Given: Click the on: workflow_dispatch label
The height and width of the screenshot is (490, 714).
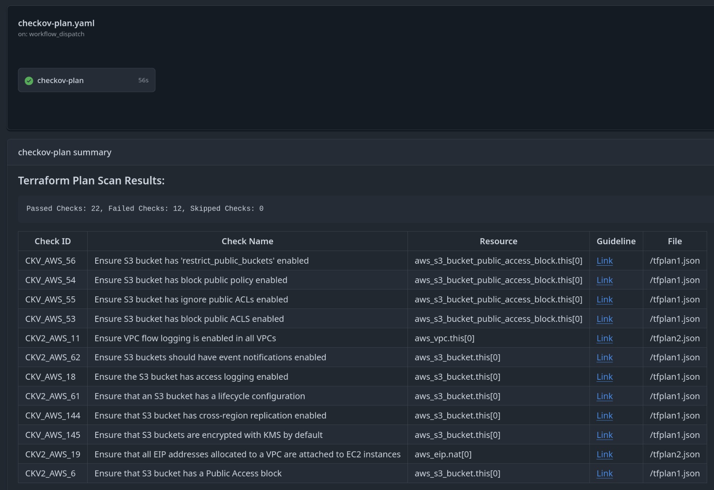Looking at the screenshot, I should pyautogui.click(x=51, y=34).
